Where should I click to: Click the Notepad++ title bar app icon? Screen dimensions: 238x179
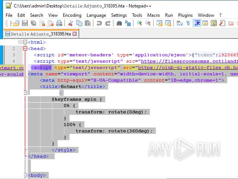click(9, 6)
